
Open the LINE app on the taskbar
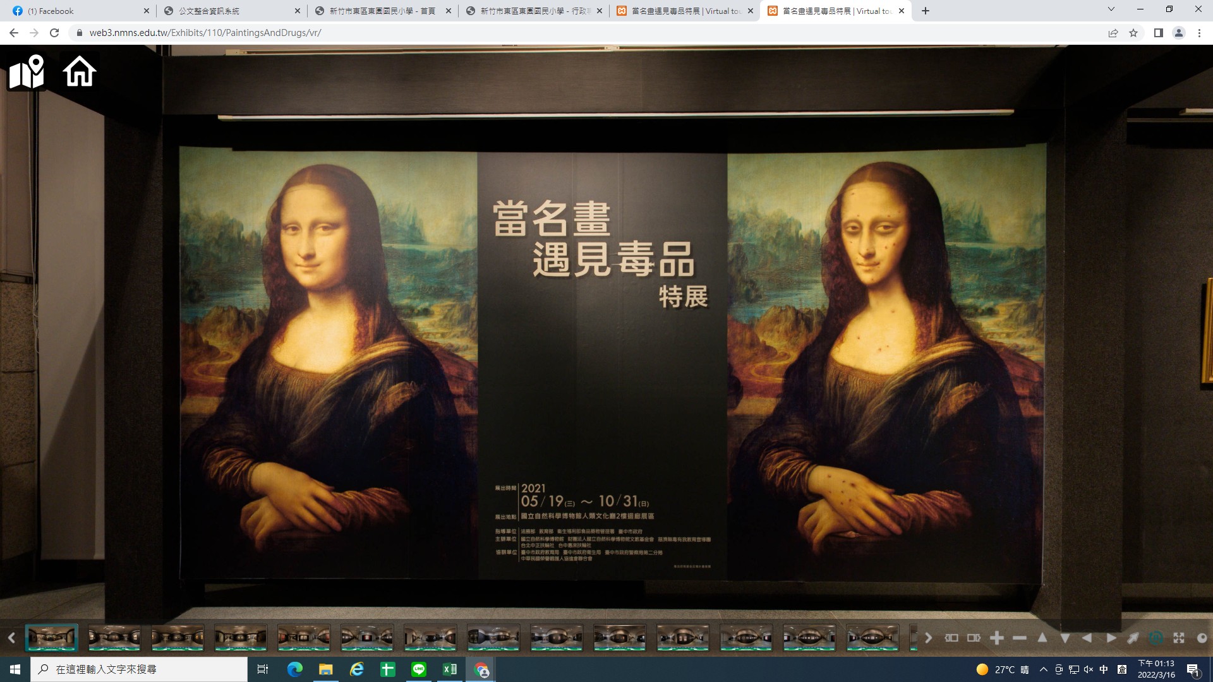(x=419, y=669)
